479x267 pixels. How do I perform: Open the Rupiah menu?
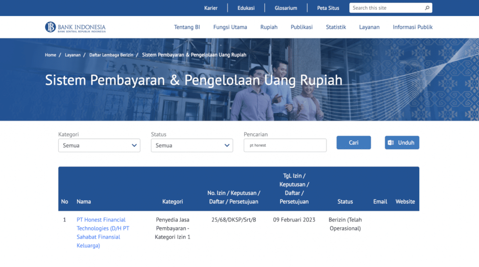[x=269, y=27]
